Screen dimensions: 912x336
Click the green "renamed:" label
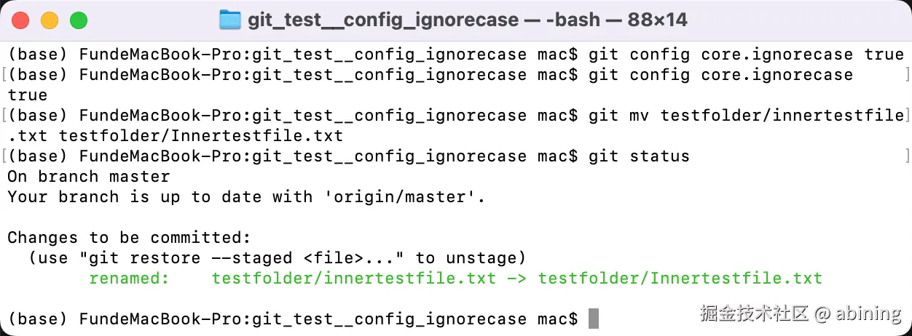[x=130, y=278]
